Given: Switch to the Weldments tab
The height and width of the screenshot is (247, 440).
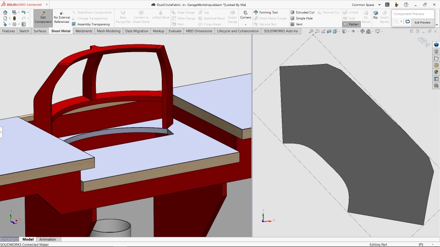Looking at the screenshot, I should [83, 31].
